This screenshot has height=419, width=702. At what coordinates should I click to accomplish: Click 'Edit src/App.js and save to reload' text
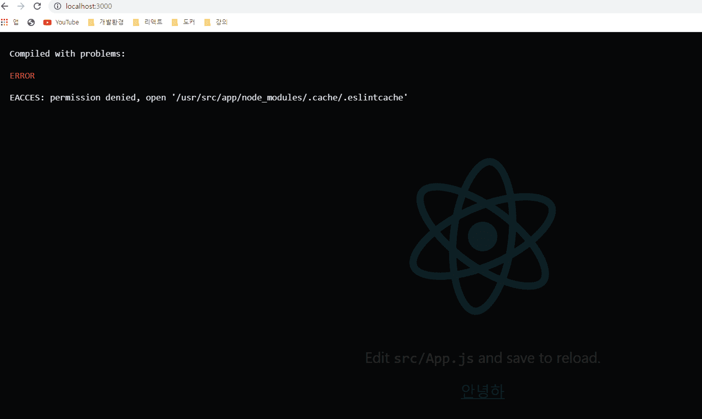[x=483, y=358]
